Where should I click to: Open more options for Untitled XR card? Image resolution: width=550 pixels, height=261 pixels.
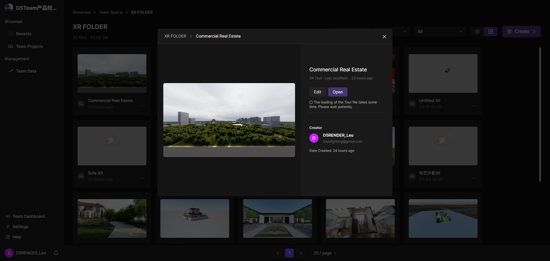point(474,106)
